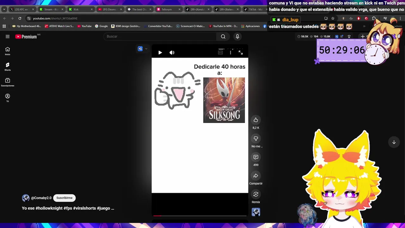
Task: Click the site info icon in address bar
Action: click(x=29, y=18)
